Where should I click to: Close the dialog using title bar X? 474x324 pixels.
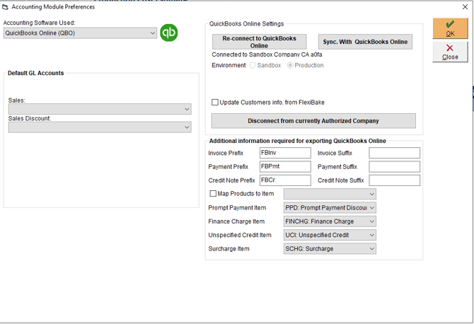pyautogui.click(x=465, y=6)
